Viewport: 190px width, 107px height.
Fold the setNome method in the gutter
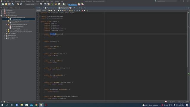point(39,68)
